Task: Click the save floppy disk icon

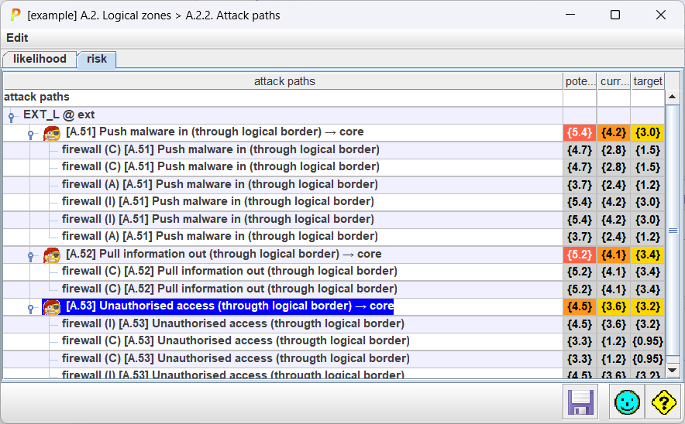Action: coord(580,402)
